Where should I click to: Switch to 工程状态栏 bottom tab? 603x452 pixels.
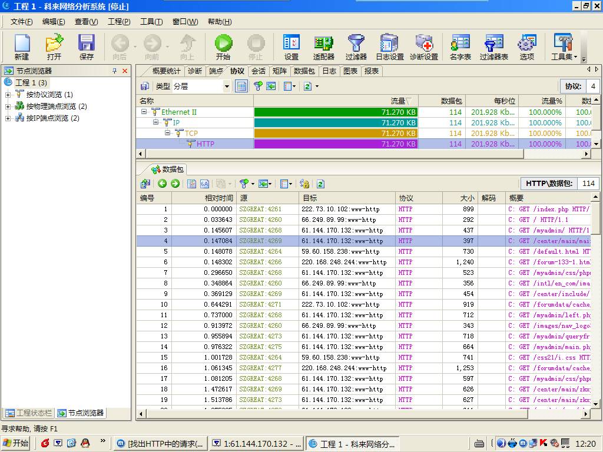[29, 413]
